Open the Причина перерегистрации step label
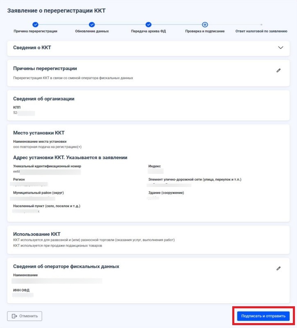Image resolution: width=297 pixels, height=328 pixels. click(35, 31)
